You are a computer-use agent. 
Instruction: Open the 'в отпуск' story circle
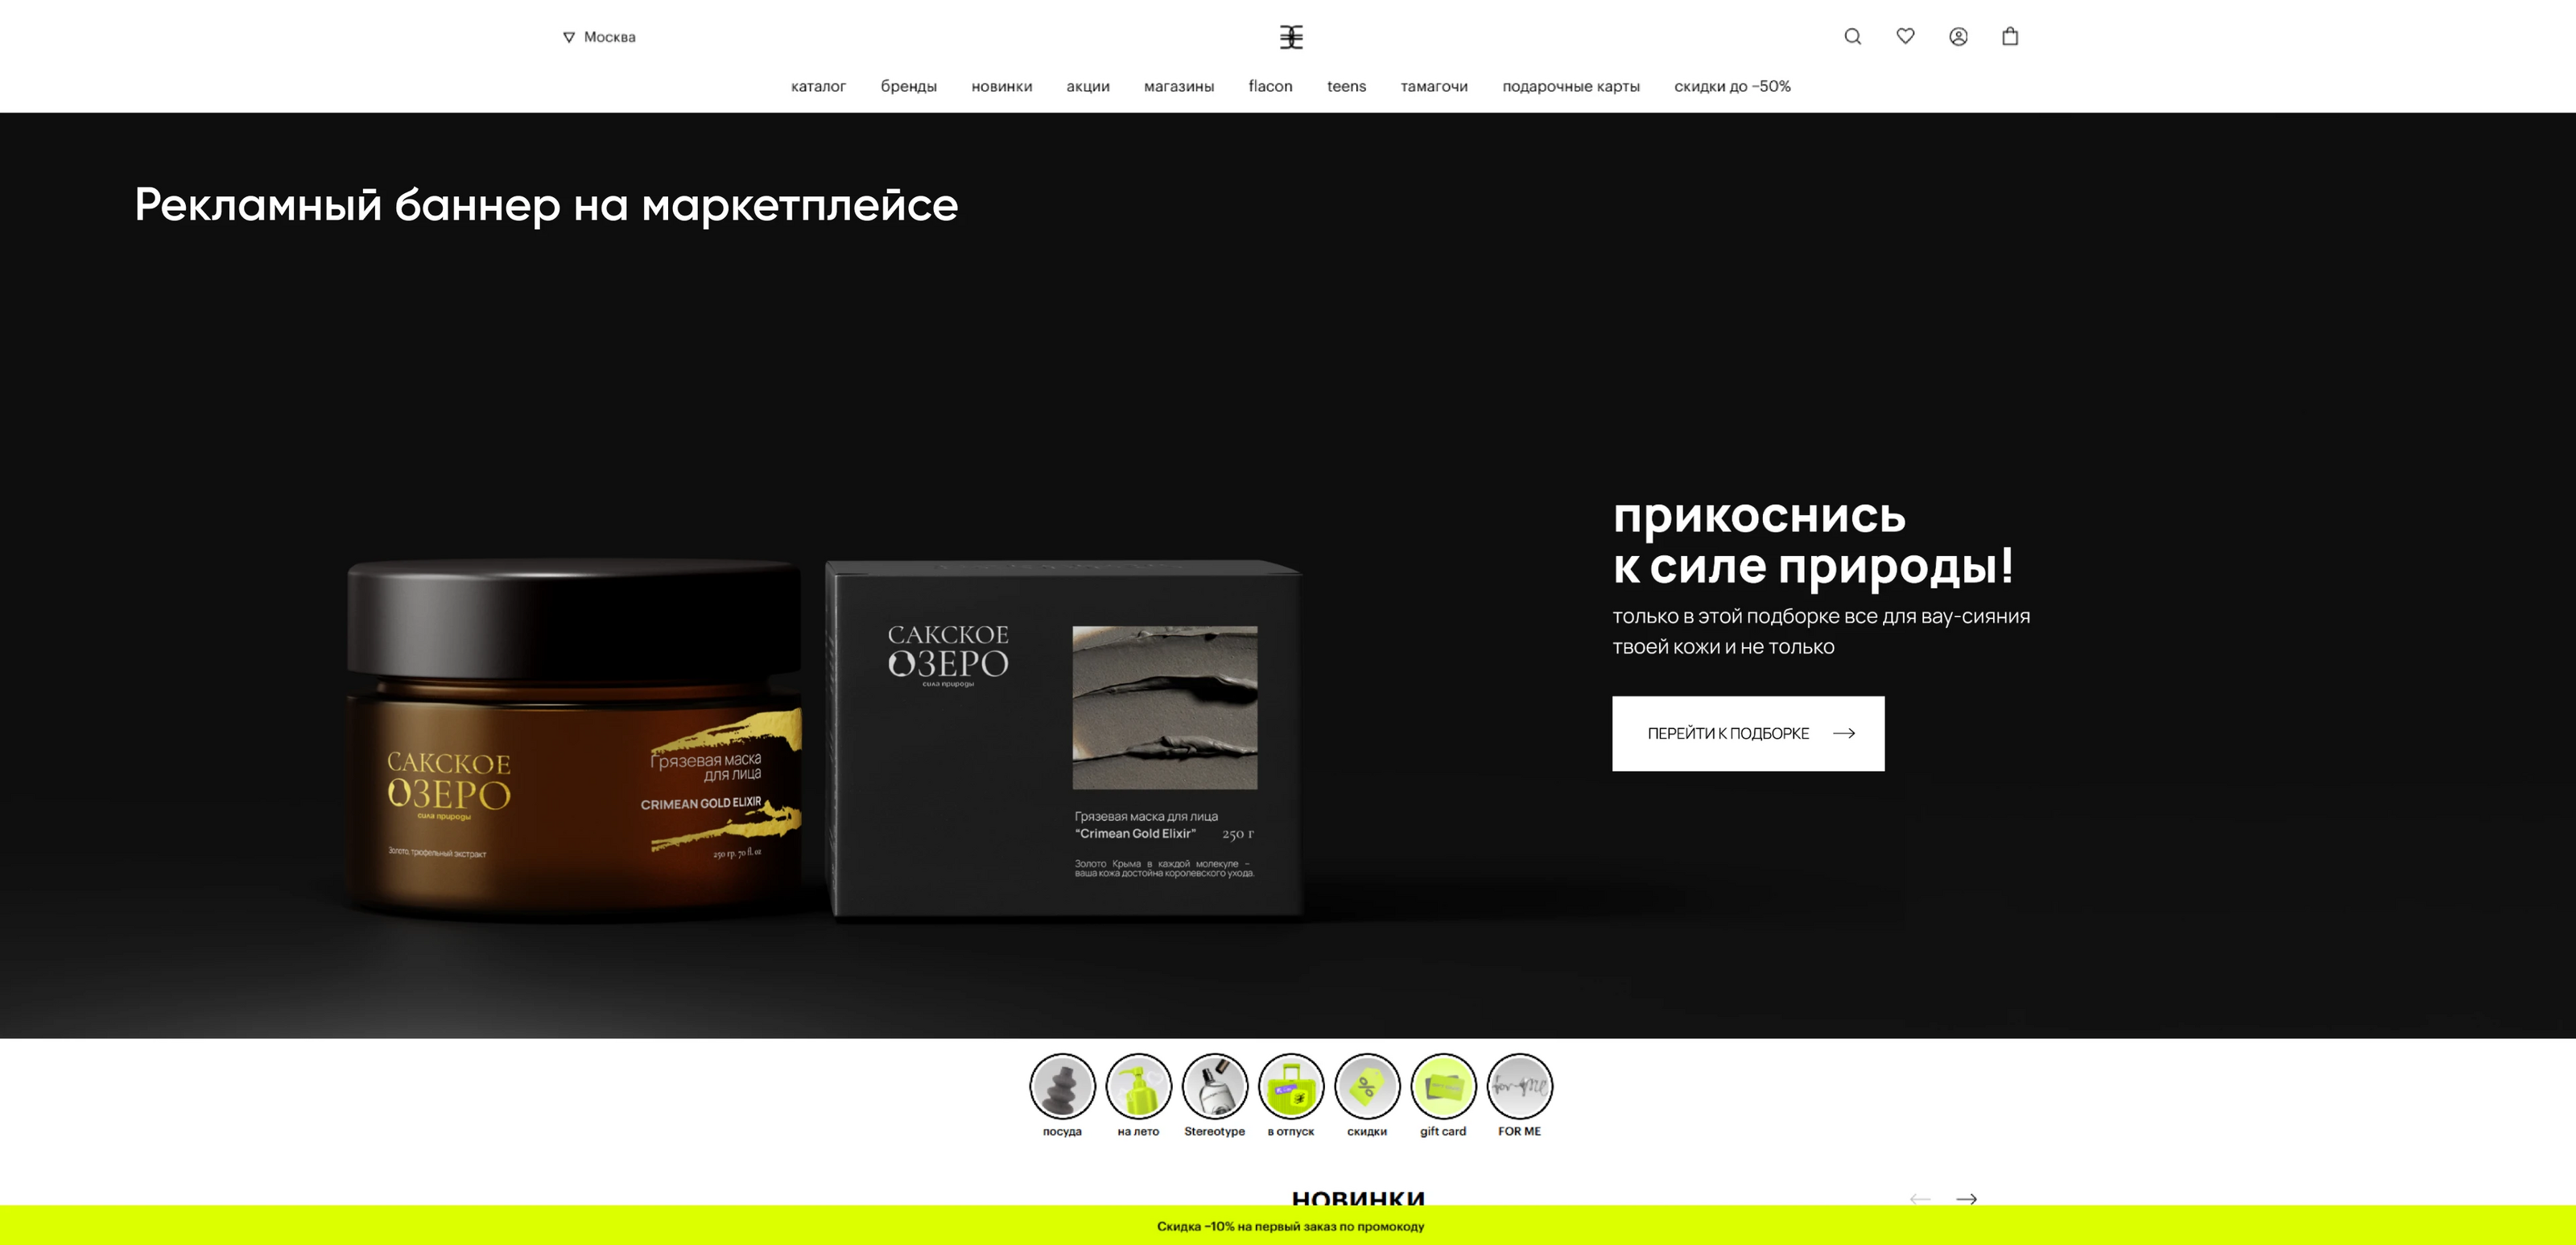tap(1291, 1086)
